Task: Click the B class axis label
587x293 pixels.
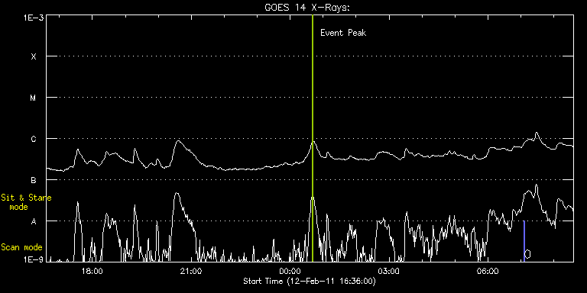Action: [34, 180]
